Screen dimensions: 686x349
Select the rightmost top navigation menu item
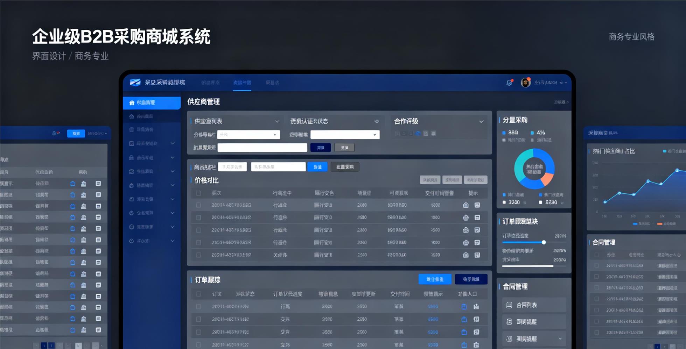[272, 83]
